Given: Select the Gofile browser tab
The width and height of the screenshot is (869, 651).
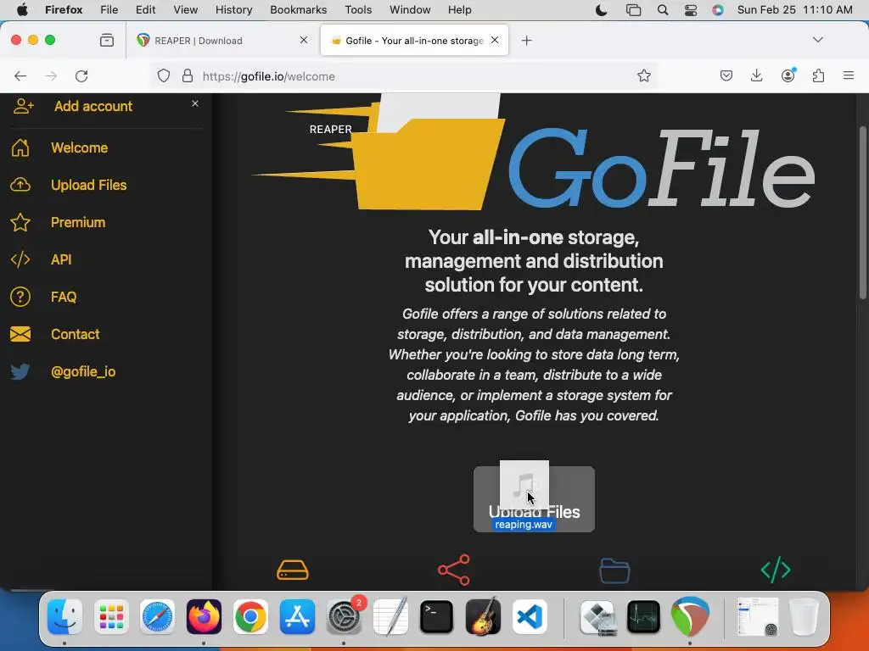Looking at the screenshot, I should coord(414,41).
